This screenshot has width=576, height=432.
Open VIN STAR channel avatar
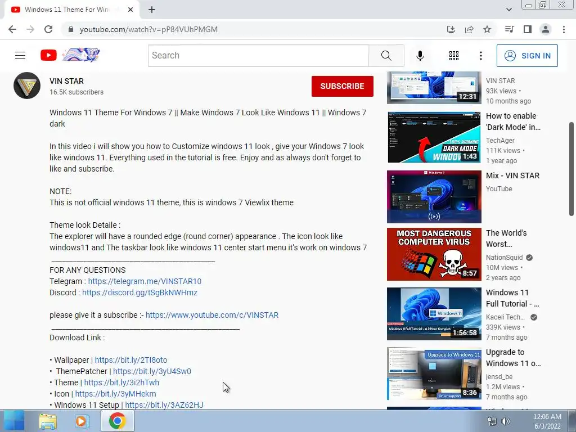coord(27,85)
